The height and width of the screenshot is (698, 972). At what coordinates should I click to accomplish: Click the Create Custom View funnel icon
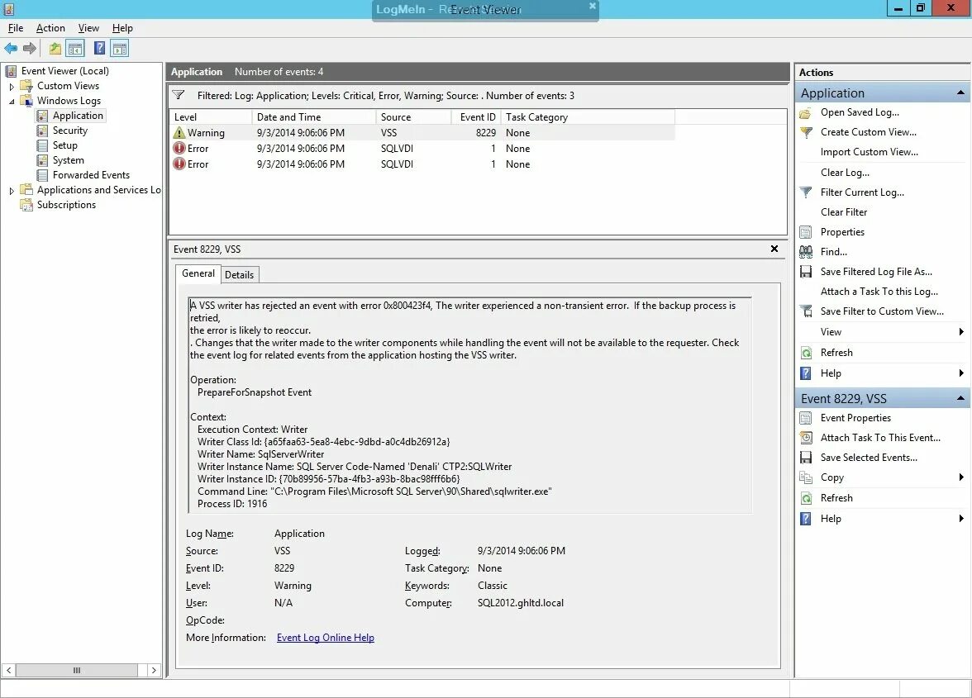coord(806,132)
